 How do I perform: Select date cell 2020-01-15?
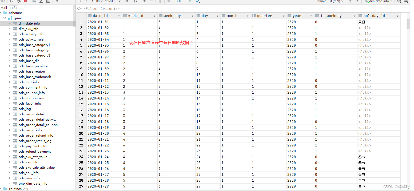pyautogui.click(x=104, y=104)
